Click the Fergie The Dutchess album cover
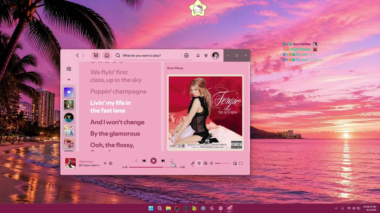Screen dimensions: 380x213 pyautogui.click(x=205, y=112)
